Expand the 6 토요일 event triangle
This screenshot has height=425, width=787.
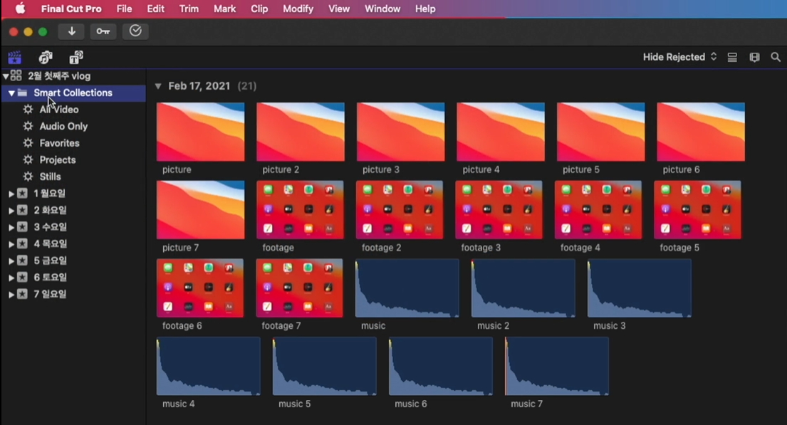tap(11, 278)
